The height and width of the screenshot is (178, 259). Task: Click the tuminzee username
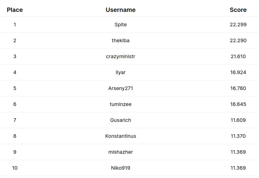[120, 104]
